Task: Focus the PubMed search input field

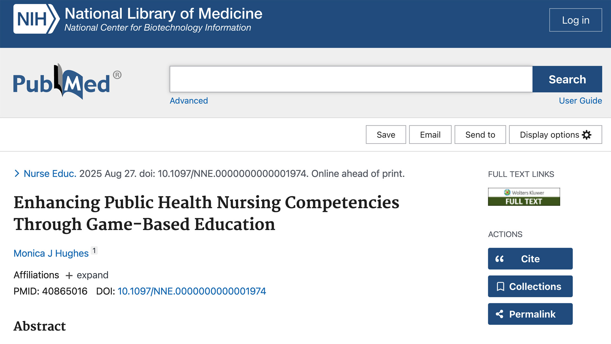Action: click(x=351, y=79)
